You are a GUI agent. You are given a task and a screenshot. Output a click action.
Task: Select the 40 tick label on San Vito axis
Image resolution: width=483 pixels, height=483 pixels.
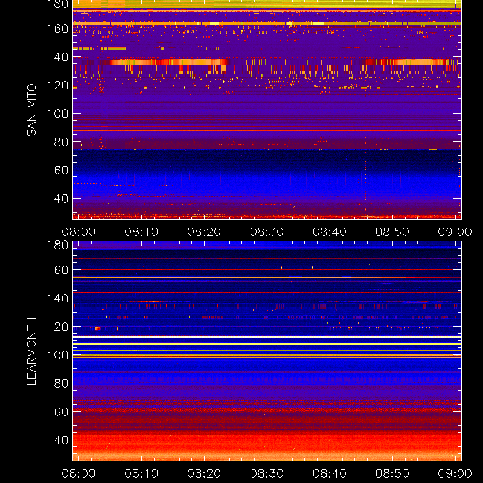pos(62,199)
